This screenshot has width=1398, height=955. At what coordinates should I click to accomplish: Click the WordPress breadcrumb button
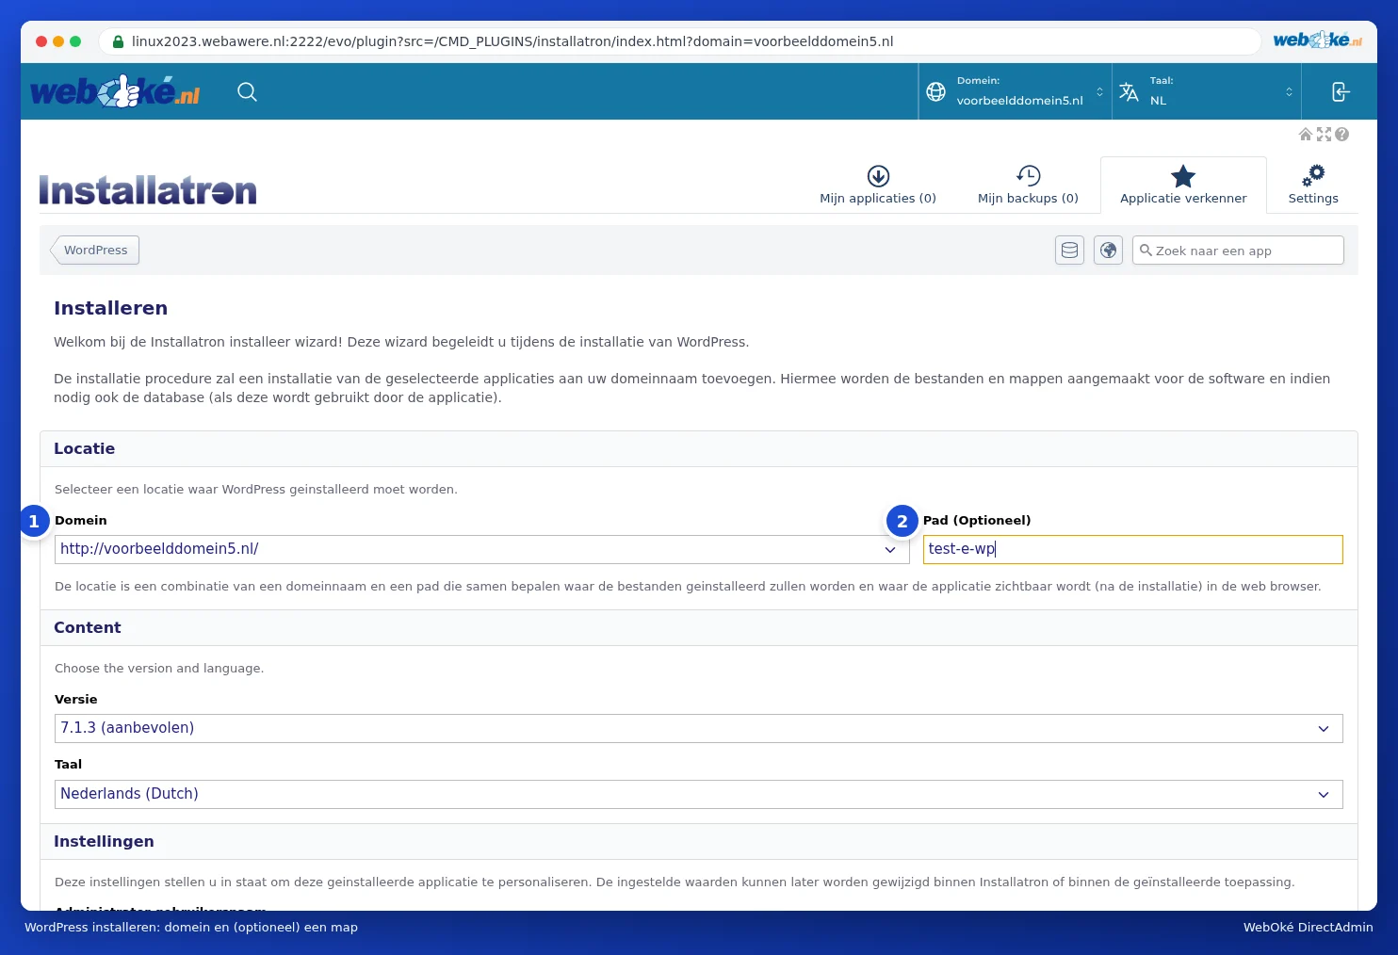[95, 250]
